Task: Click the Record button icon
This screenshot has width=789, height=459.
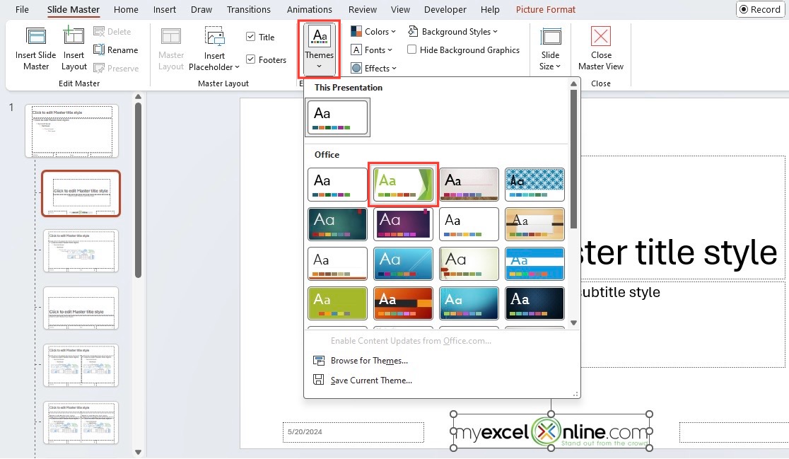Action: point(744,10)
